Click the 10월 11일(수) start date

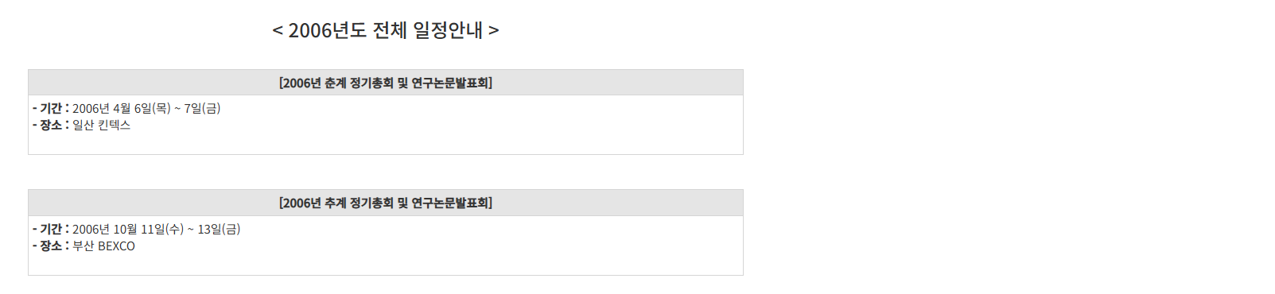pyautogui.click(x=149, y=229)
